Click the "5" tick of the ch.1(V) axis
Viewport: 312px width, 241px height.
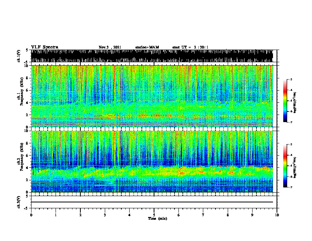pos(27,50)
